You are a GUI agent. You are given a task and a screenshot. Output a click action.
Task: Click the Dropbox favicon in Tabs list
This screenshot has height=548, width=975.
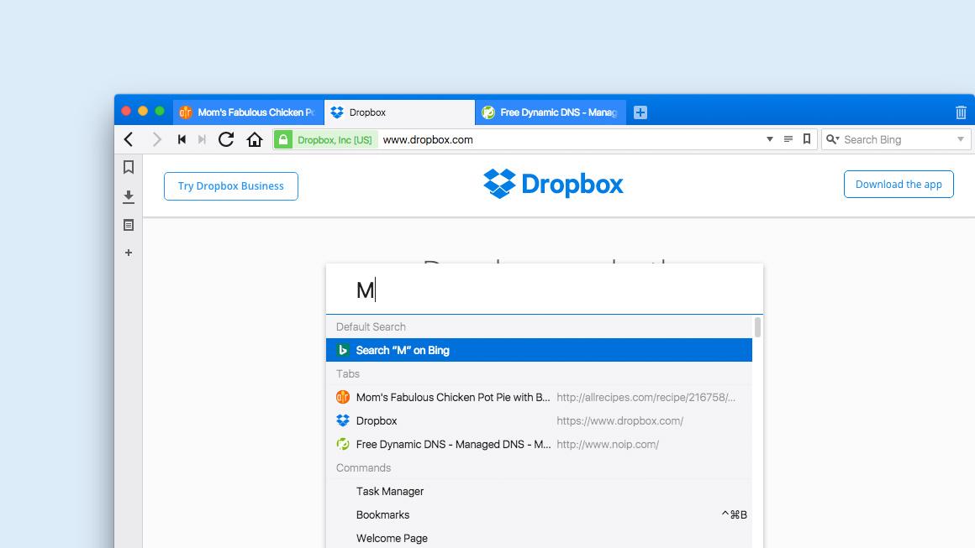(343, 420)
